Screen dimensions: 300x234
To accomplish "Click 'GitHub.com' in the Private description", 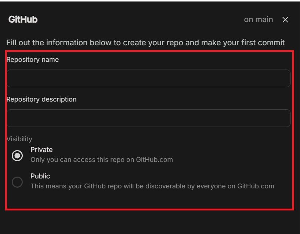I will coord(154,160).
